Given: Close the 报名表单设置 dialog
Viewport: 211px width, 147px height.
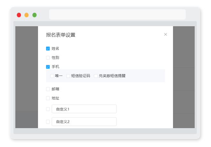Looking at the screenshot, I should pos(166,35).
